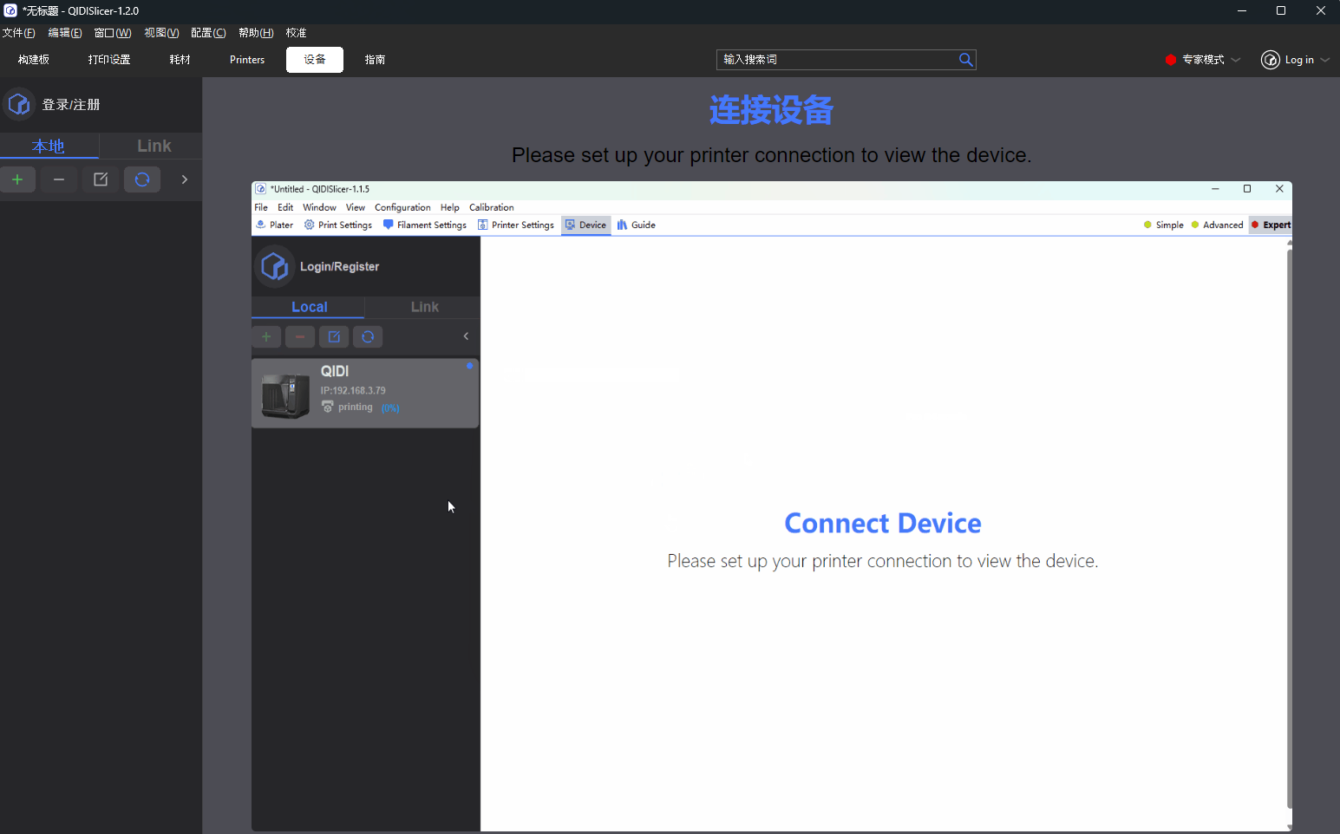
Task: Click the Guide tab books icon
Action: click(622, 225)
